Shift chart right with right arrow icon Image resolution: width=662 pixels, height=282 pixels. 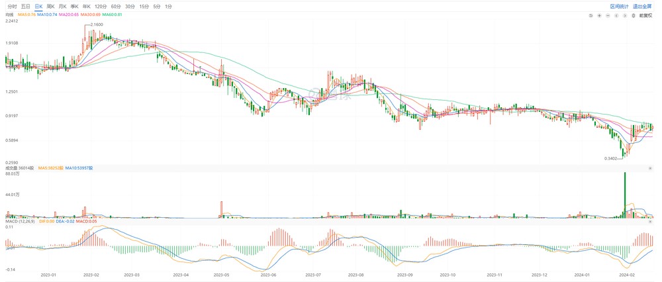tap(625, 15)
